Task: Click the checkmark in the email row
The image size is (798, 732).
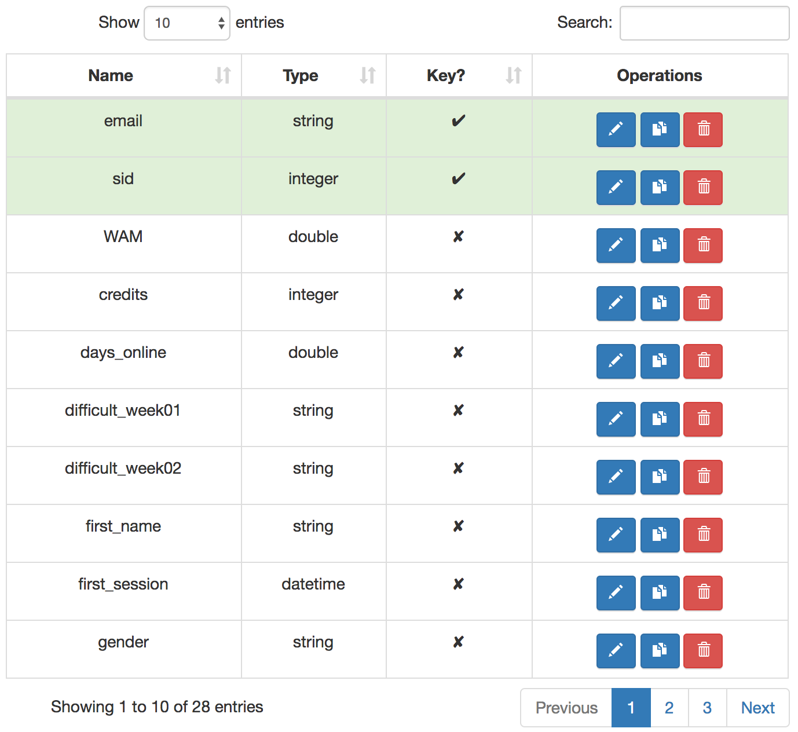Action: click(459, 121)
